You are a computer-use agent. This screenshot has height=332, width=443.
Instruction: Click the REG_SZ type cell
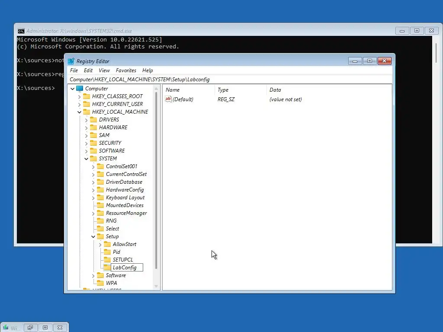[226, 99]
